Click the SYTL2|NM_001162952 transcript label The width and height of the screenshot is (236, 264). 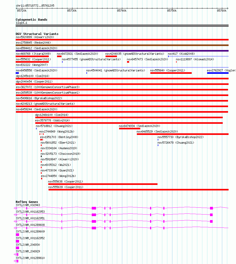(30, 238)
